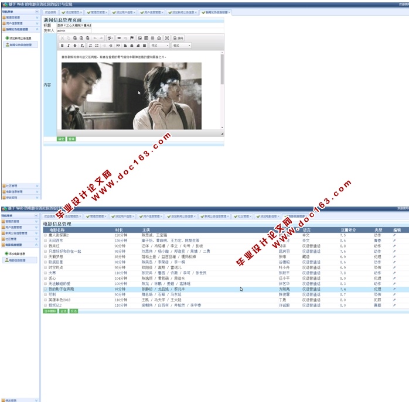
Task: Click into the 标题 title input field
Action: (74, 25)
